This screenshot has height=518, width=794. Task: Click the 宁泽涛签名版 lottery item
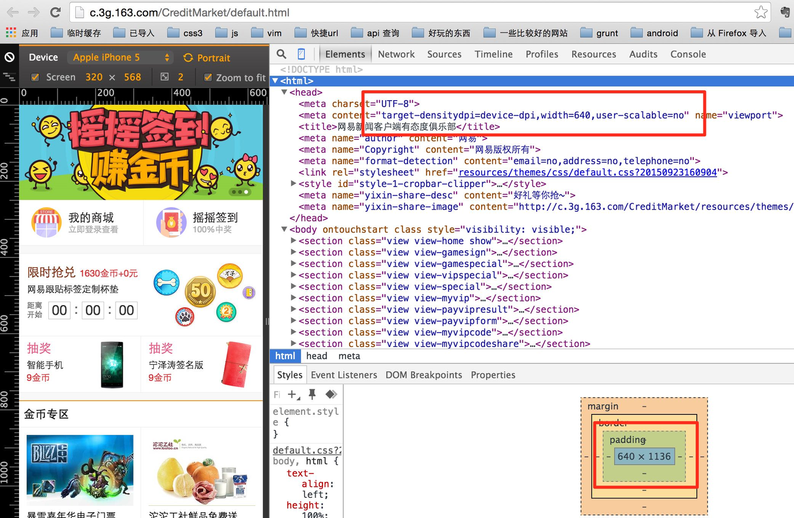click(x=202, y=364)
